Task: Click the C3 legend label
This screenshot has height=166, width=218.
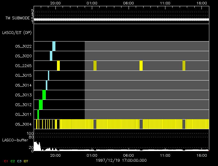Action: (20, 161)
